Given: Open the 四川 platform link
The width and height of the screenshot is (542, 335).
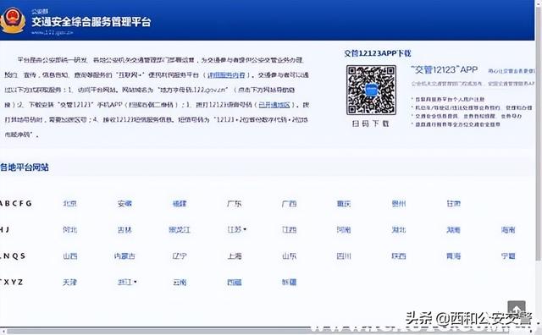Looking at the screenshot, I should pyautogui.click(x=344, y=256).
